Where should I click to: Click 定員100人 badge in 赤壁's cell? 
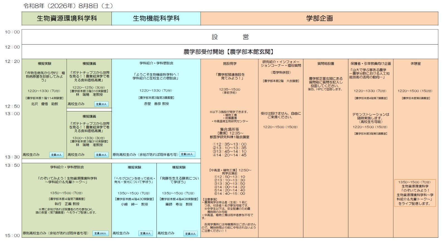(x=187, y=154)
